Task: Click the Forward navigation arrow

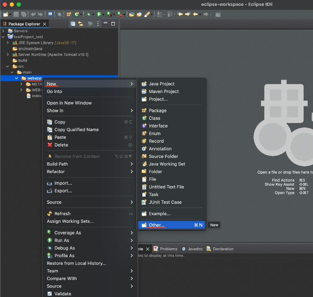Action: point(206,14)
